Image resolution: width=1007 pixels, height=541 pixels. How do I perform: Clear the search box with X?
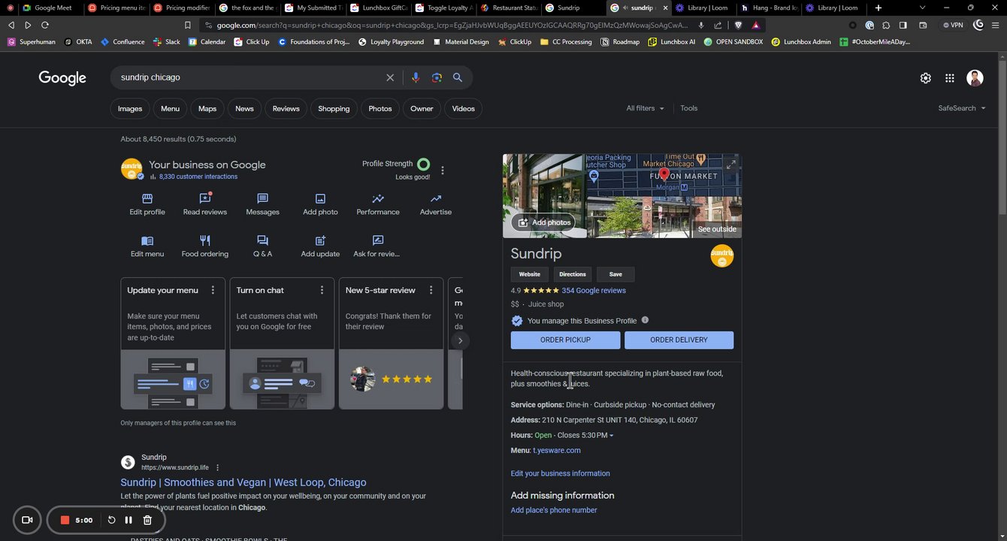390,77
